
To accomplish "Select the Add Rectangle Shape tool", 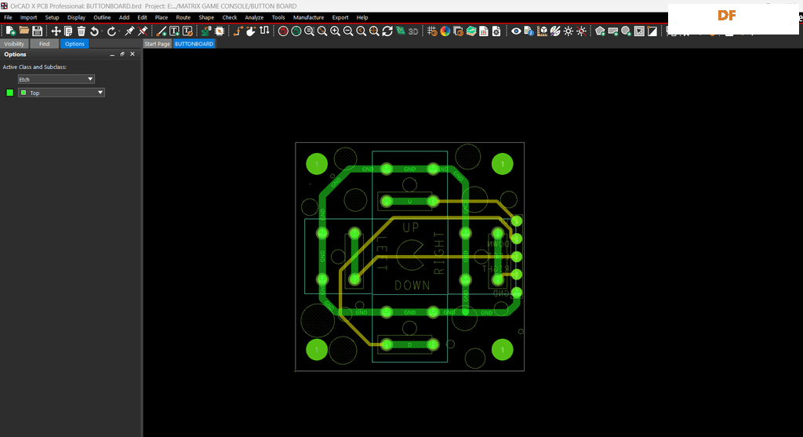I will click(x=613, y=31).
